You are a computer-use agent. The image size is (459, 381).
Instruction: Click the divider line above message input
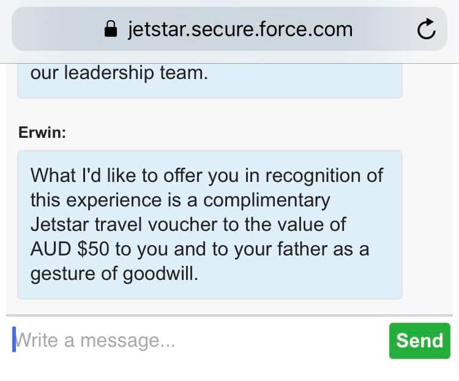pyautogui.click(x=229, y=315)
